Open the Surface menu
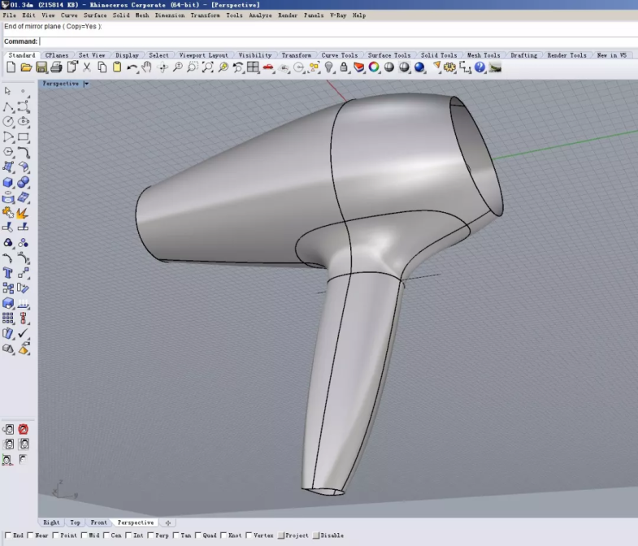638x546 pixels. [x=94, y=15]
